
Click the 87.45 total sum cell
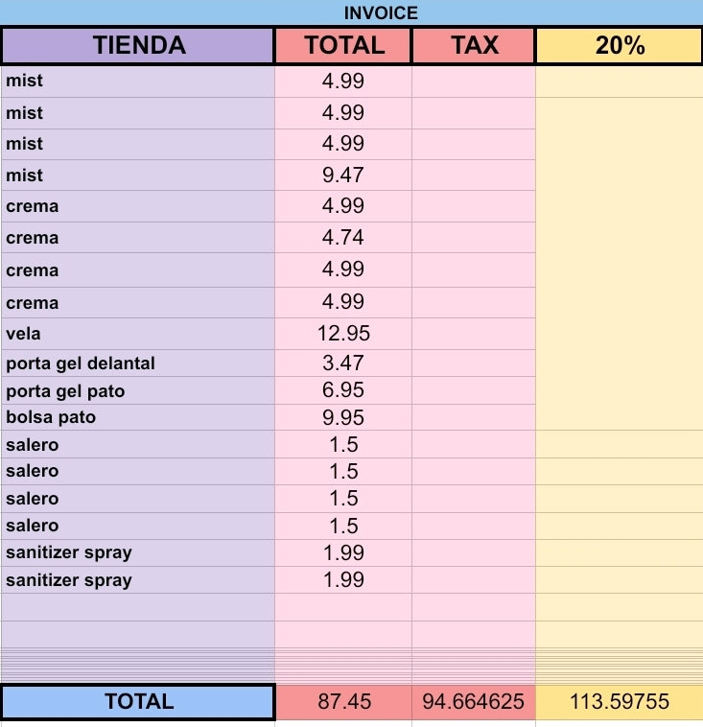(x=343, y=701)
